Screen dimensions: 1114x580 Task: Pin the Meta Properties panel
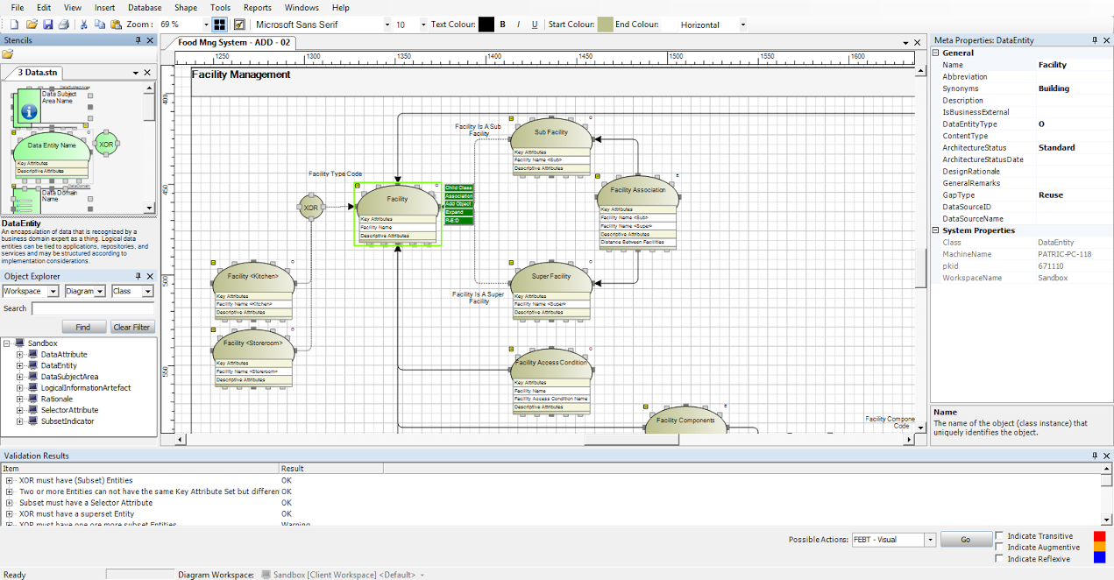pyautogui.click(x=1095, y=40)
